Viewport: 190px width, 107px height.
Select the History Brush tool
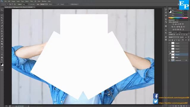click(2, 34)
